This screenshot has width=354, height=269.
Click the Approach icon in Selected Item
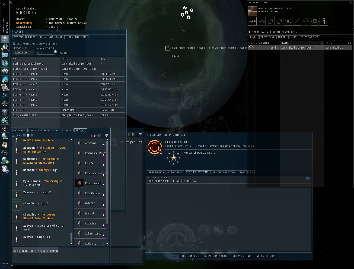252,21
